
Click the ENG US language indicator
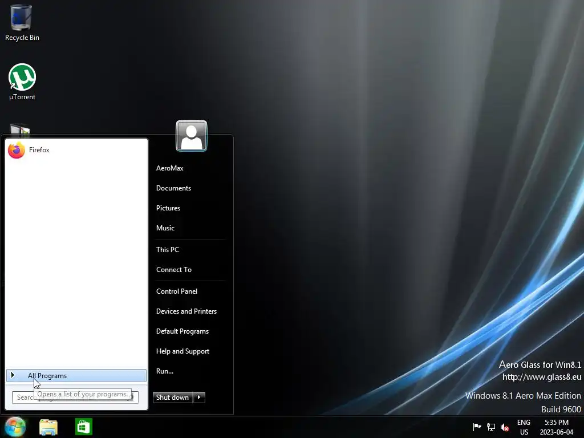point(524,427)
